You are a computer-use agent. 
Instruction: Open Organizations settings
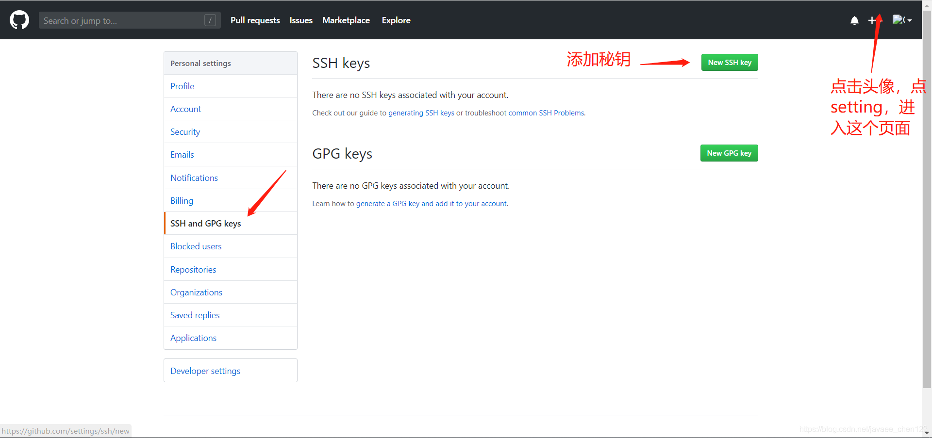(231, 292)
